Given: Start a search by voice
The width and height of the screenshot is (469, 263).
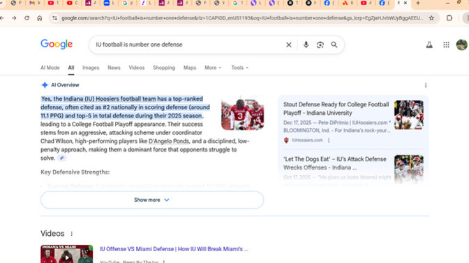Looking at the screenshot, I should click(x=306, y=45).
